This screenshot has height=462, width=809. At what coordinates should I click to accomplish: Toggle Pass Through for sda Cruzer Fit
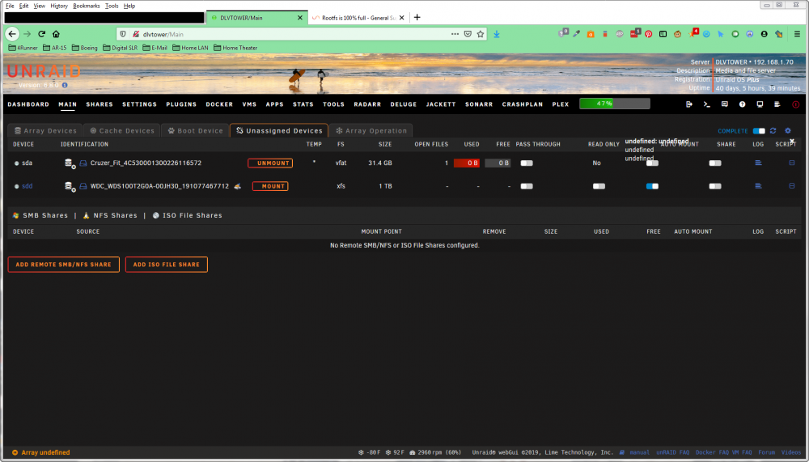click(x=527, y=163)
